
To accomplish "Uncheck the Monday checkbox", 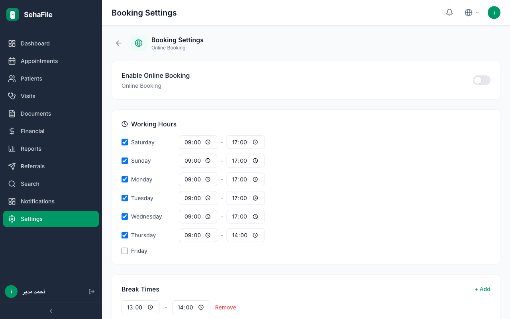I will click(x=125, y=179).
